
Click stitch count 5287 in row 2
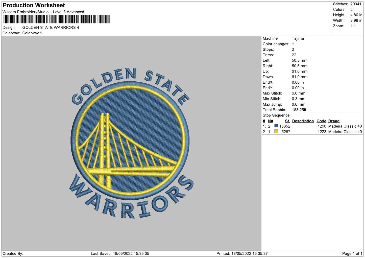286,132
